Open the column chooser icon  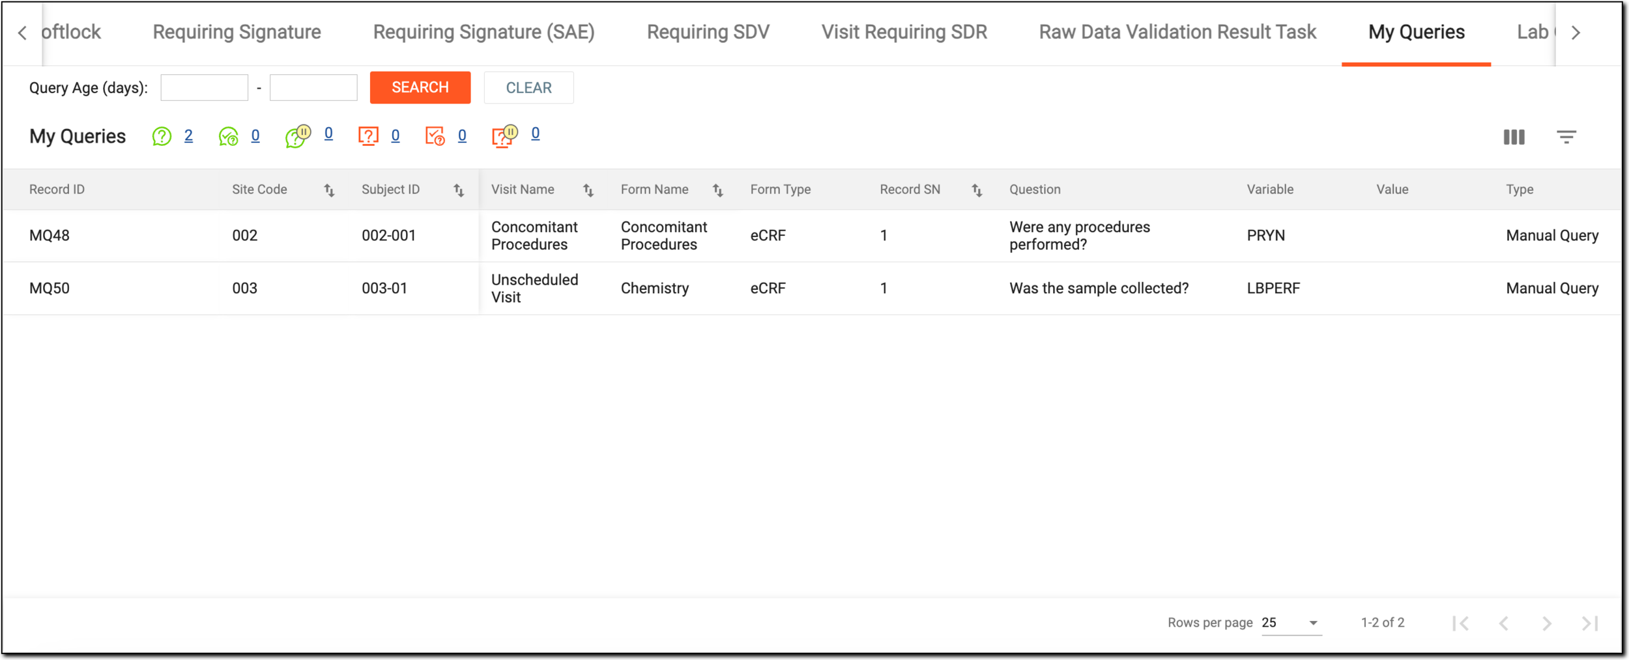[x=1514, y=137]
